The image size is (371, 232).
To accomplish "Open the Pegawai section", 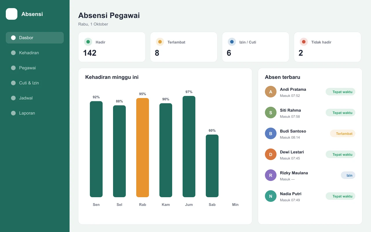I will click(35, 68).
